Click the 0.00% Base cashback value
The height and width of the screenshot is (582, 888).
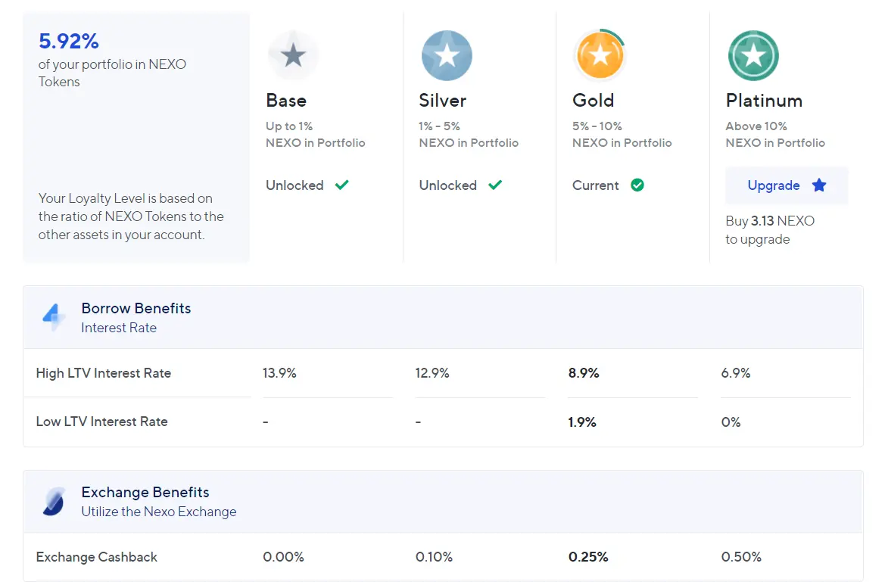tap(283, 557)
